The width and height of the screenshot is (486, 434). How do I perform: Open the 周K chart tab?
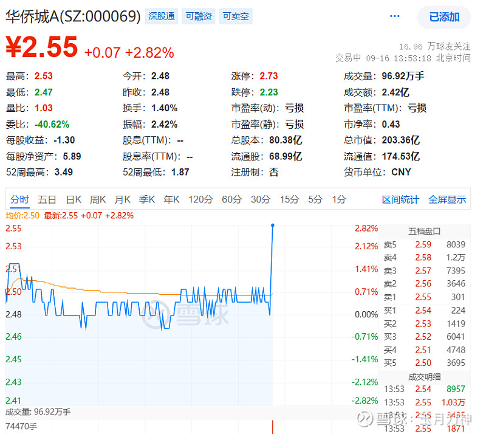(x=98, y=199)
